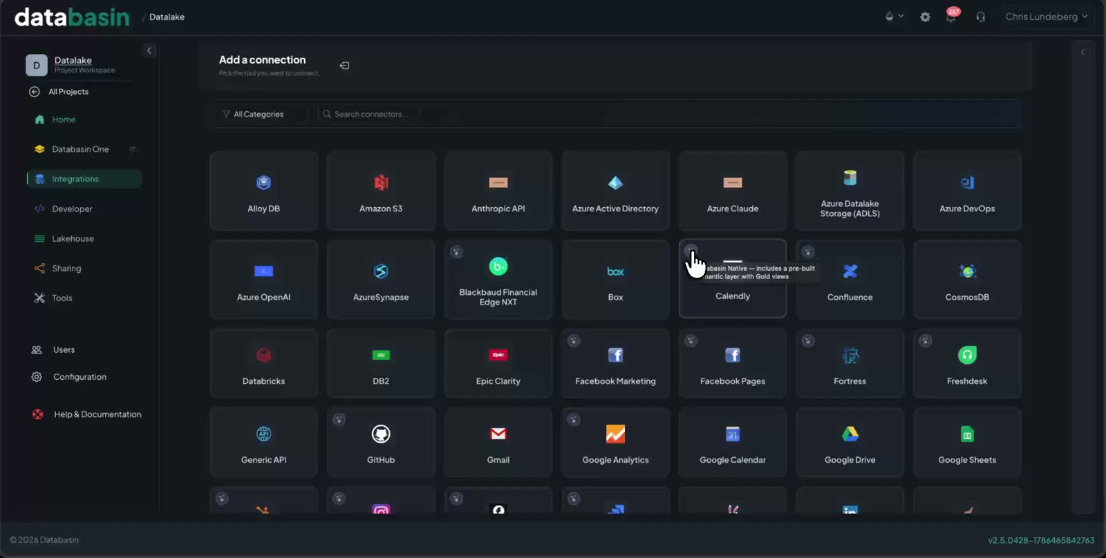This screenshot has height=558, width=1106.
Task: Choose the Confluence connector
Action: [850, 279]
